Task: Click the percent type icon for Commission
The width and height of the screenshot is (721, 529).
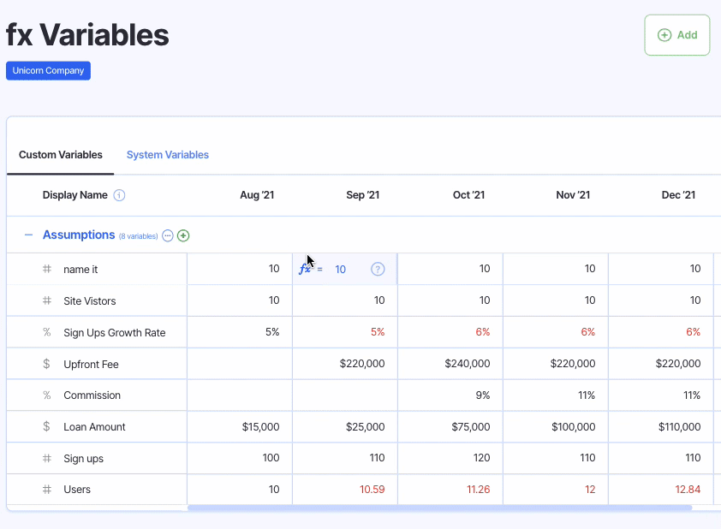Action: pos(47,395)
